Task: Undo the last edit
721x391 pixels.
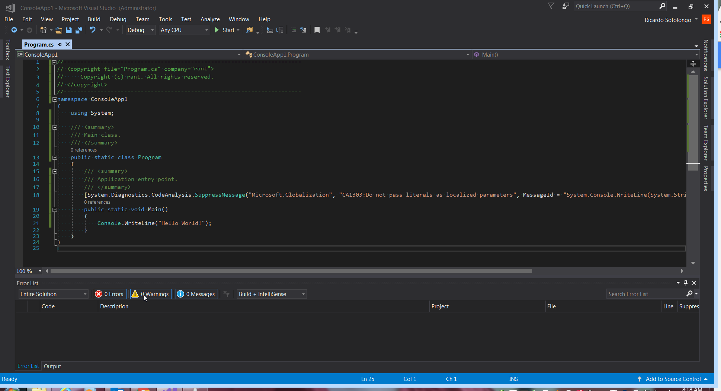Action: 93,30
